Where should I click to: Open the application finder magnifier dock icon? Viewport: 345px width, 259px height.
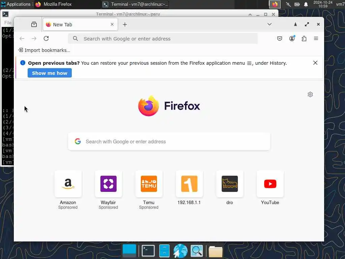[196, 251]
